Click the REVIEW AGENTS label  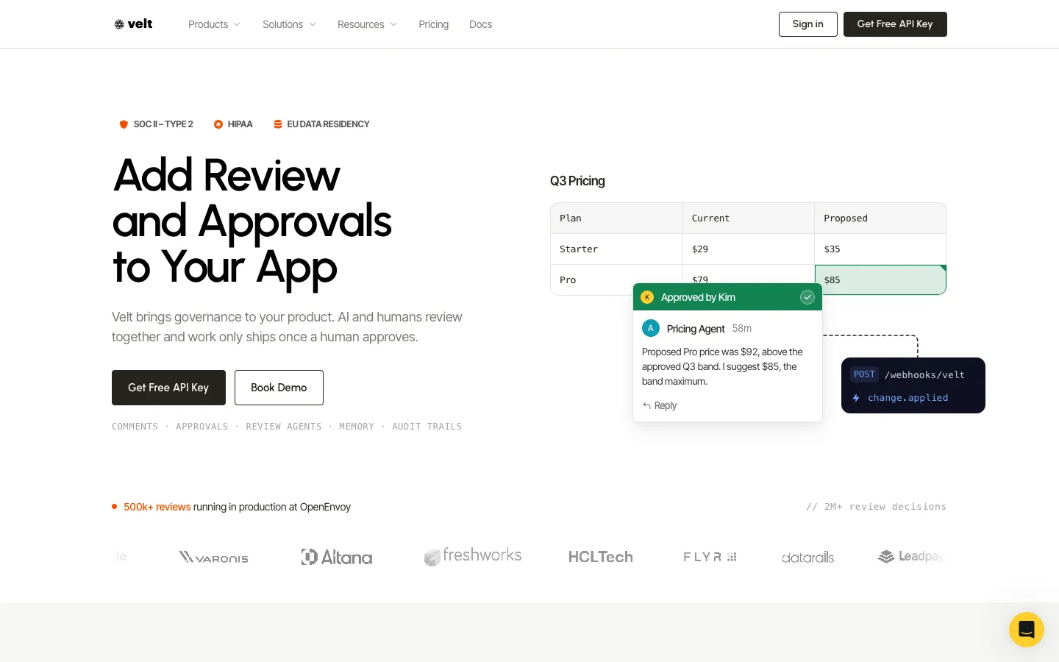click(x=284, y=427)
